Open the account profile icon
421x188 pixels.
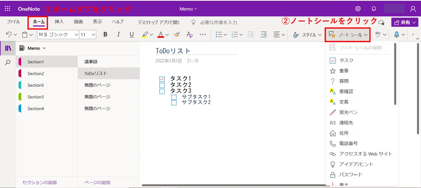coord(413,9)
